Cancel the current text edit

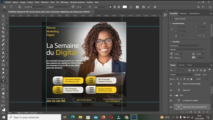(143, 7)
